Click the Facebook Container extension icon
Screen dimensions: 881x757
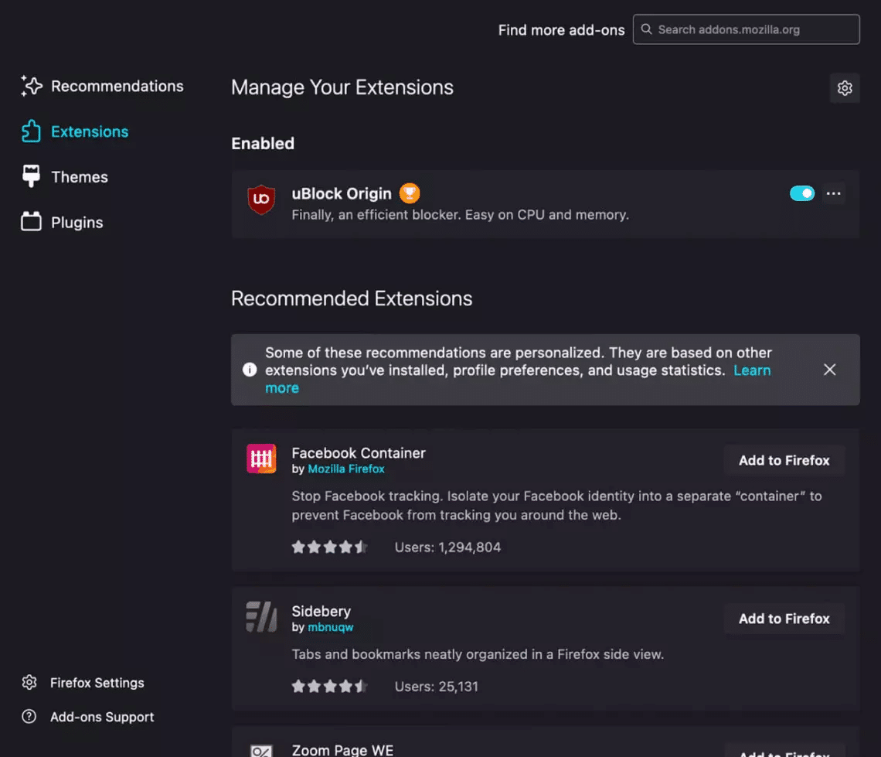261,459
